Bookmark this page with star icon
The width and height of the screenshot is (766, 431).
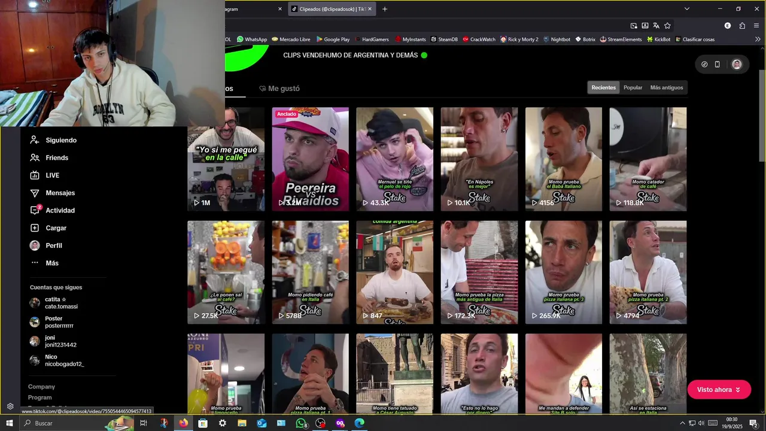click(x=667, y=26)
